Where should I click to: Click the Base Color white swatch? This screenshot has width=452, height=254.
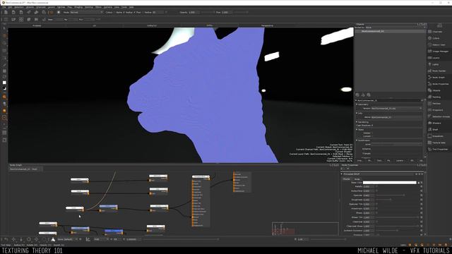[389, 183]
